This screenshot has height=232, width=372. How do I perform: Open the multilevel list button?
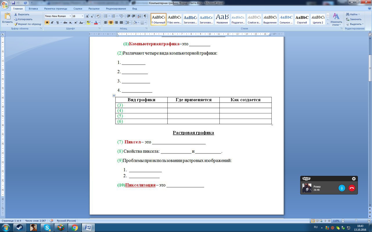(122, 16)
